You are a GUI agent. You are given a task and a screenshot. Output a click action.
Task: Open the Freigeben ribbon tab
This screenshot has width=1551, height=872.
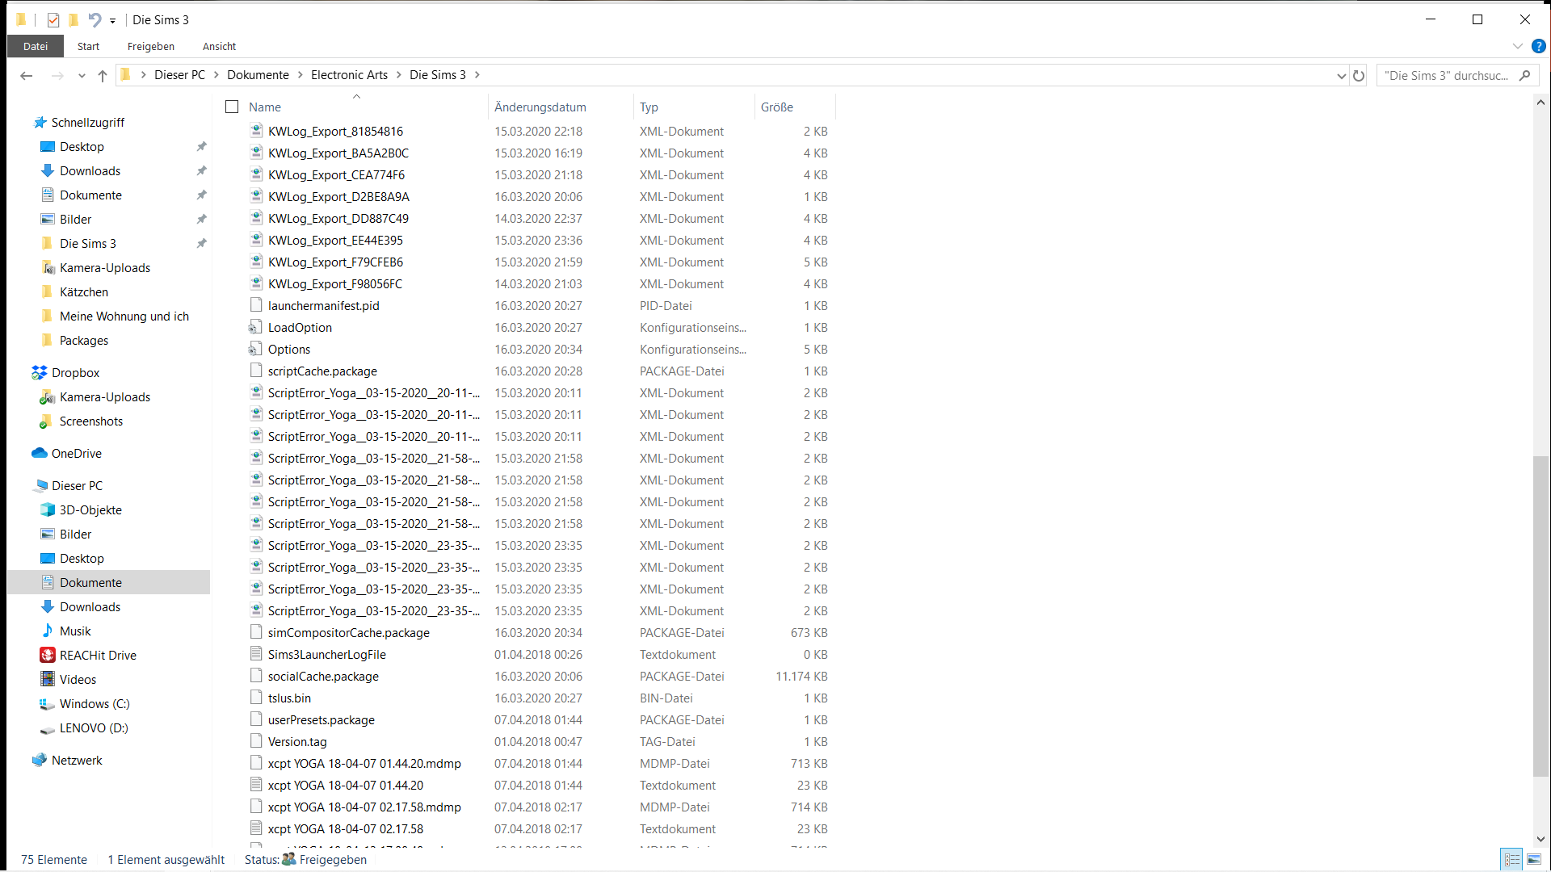150,47
